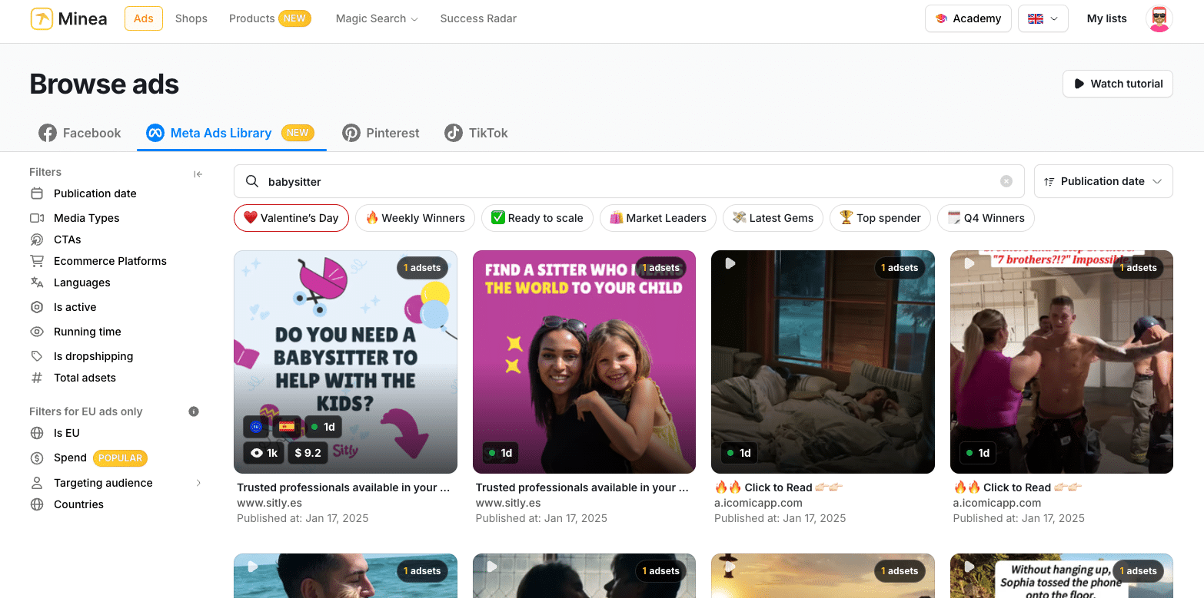Click the search magnifier icon

tap(251, 182)
